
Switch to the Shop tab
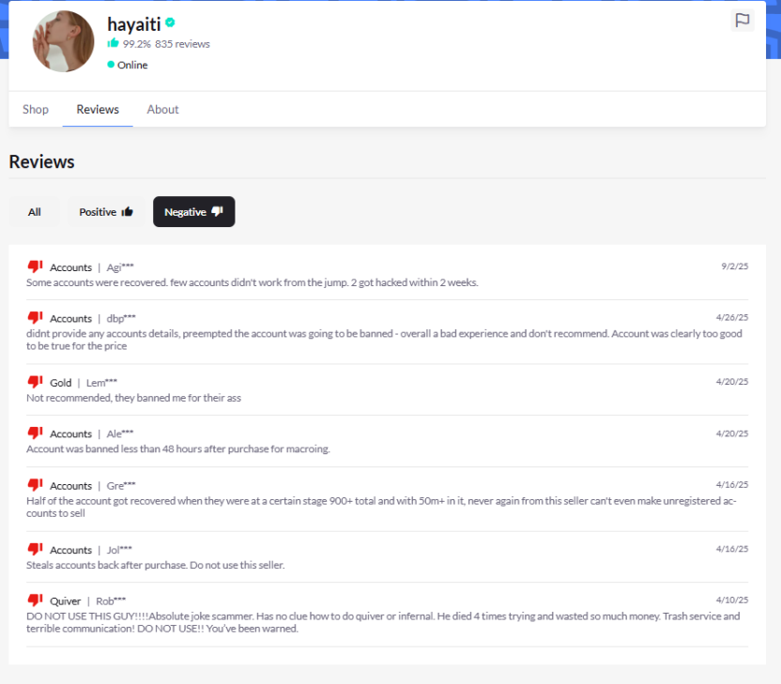point(36,110)
